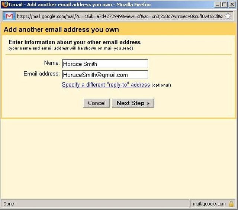This screenshot has height=210, width=238.
Task: Click the "(optional)" text
Action: tap(161, 85)
